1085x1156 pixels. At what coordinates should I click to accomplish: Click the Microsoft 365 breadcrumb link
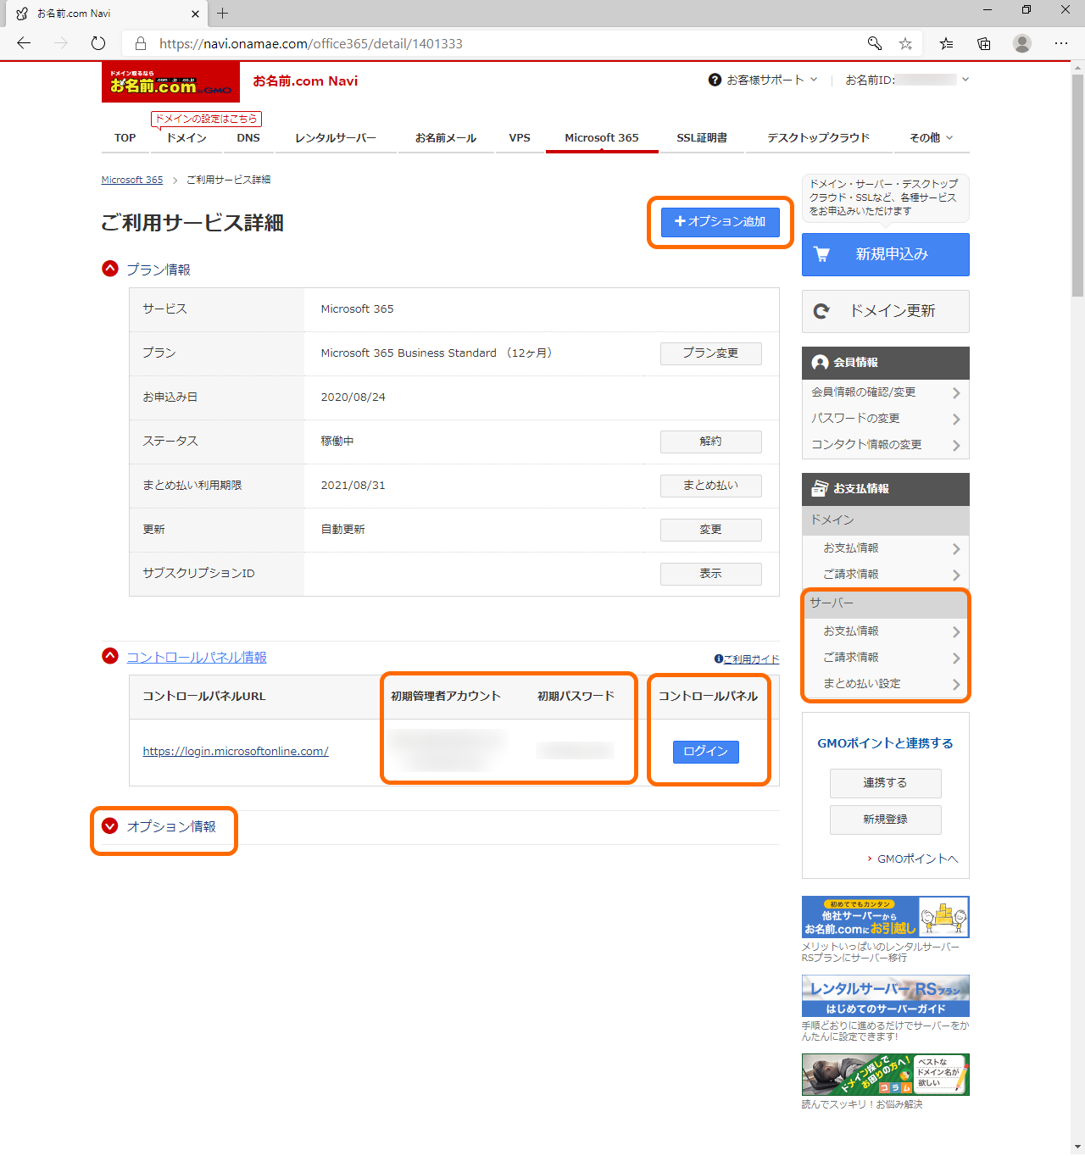click(x=132, y=180)
